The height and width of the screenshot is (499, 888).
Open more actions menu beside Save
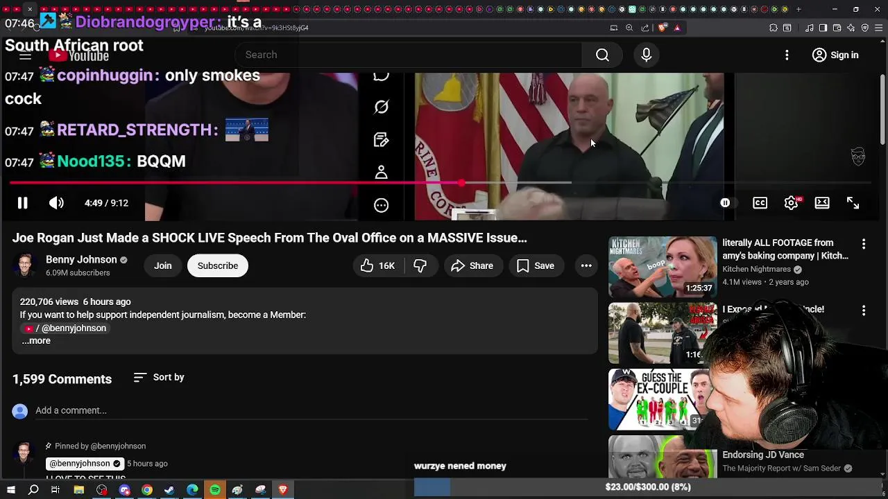point(586,265)
